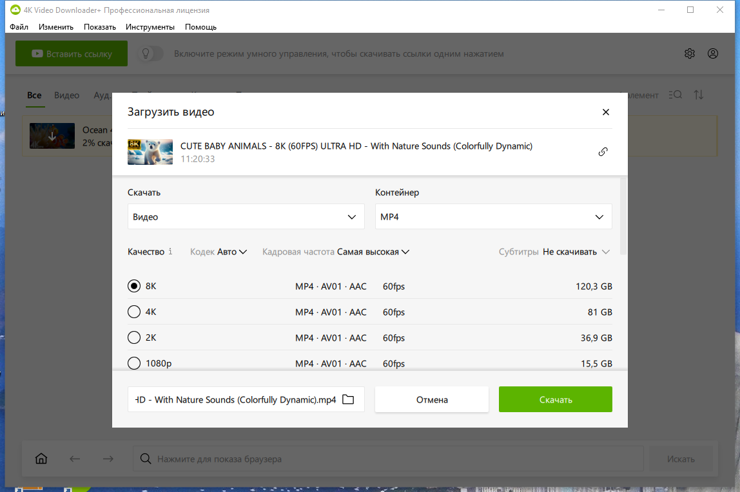Screen dimensions: 740x492
Task: Open the Скачать type dropdown (Видео)
Action: click(x=246, y=216)
